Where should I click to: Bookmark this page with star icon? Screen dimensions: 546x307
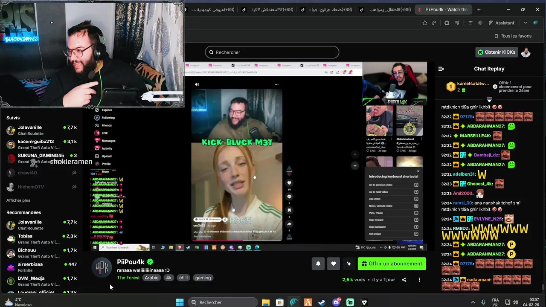tap(424, 23)
